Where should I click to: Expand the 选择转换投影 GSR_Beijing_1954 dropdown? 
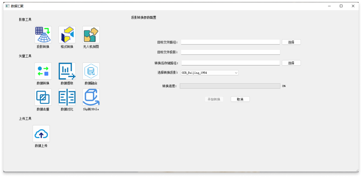209,73
